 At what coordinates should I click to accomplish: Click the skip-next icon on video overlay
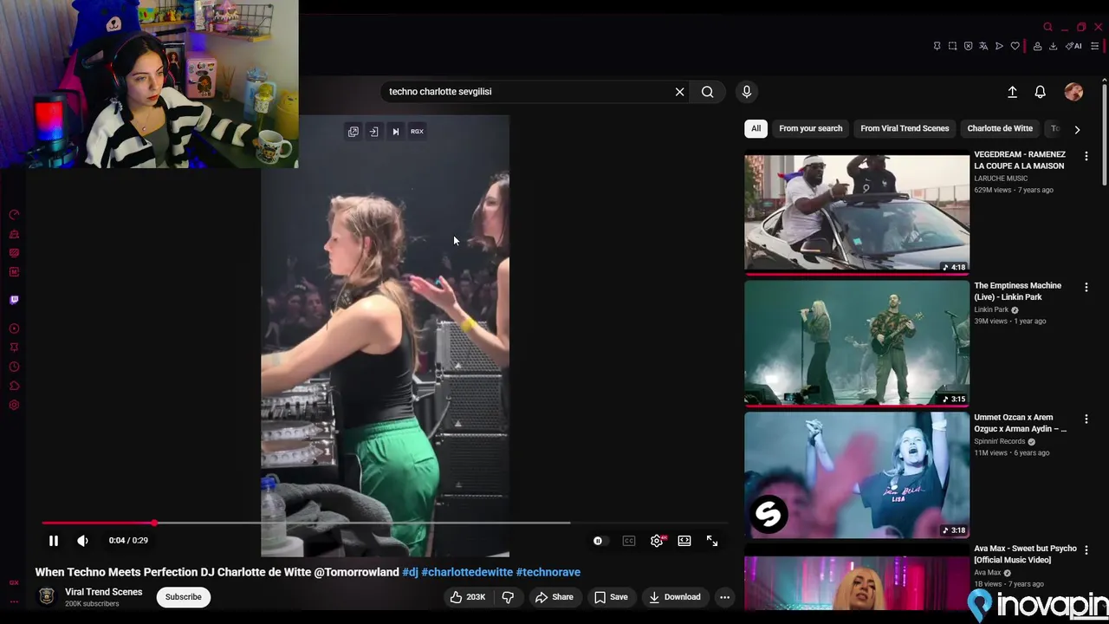pyautogui.click(x=396, y=132)
